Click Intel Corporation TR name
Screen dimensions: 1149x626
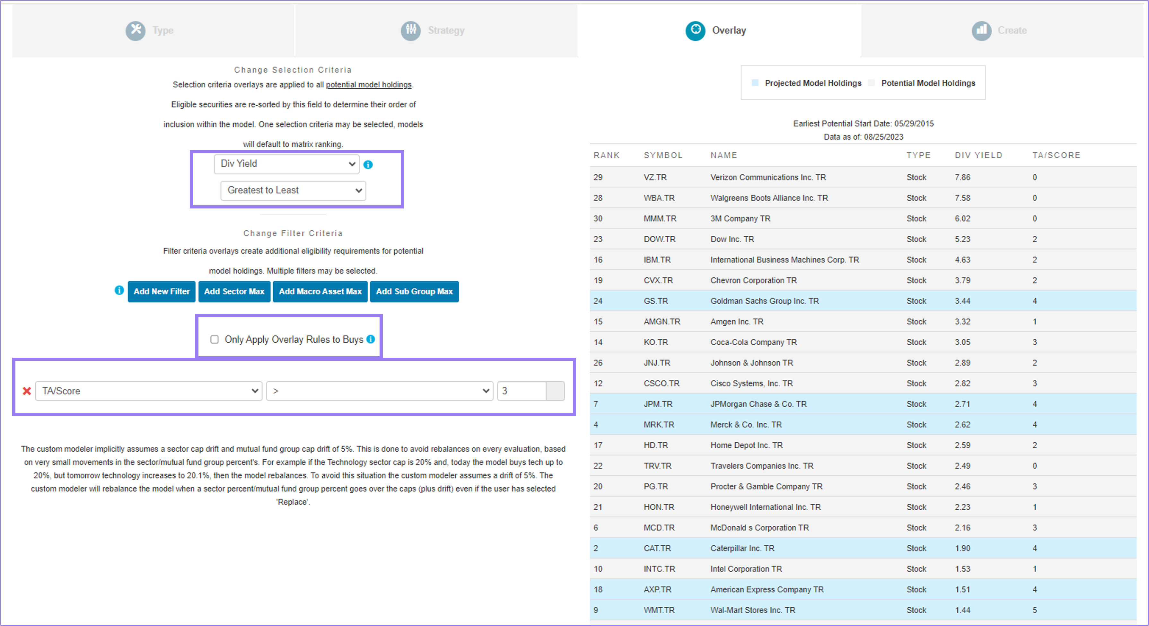coord(746,569)
